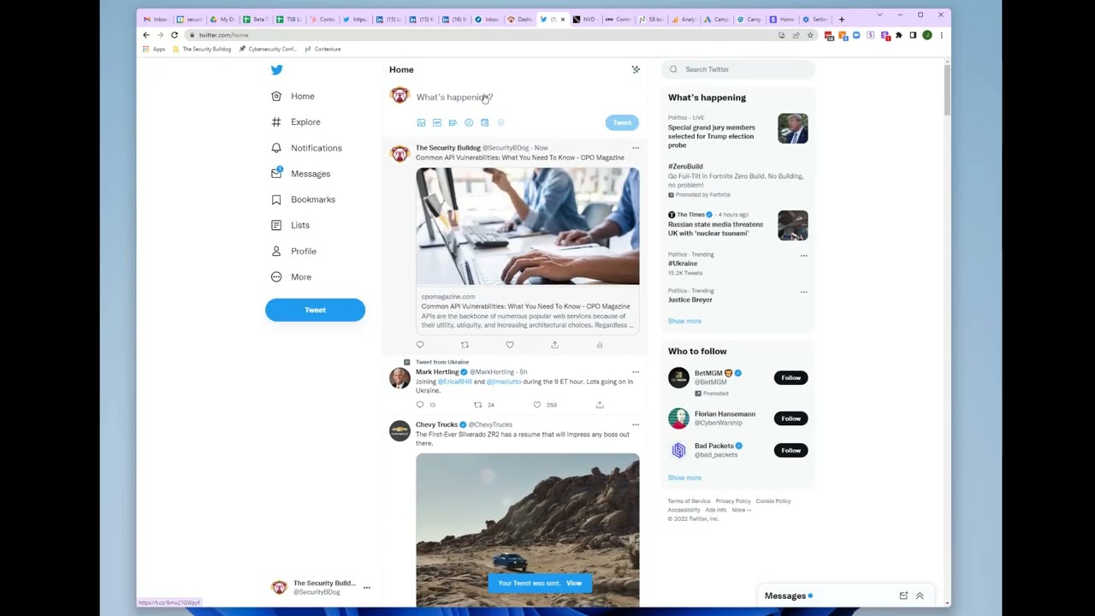
Task: Click Show more under What's happening
Action: [x=684, y=321]
